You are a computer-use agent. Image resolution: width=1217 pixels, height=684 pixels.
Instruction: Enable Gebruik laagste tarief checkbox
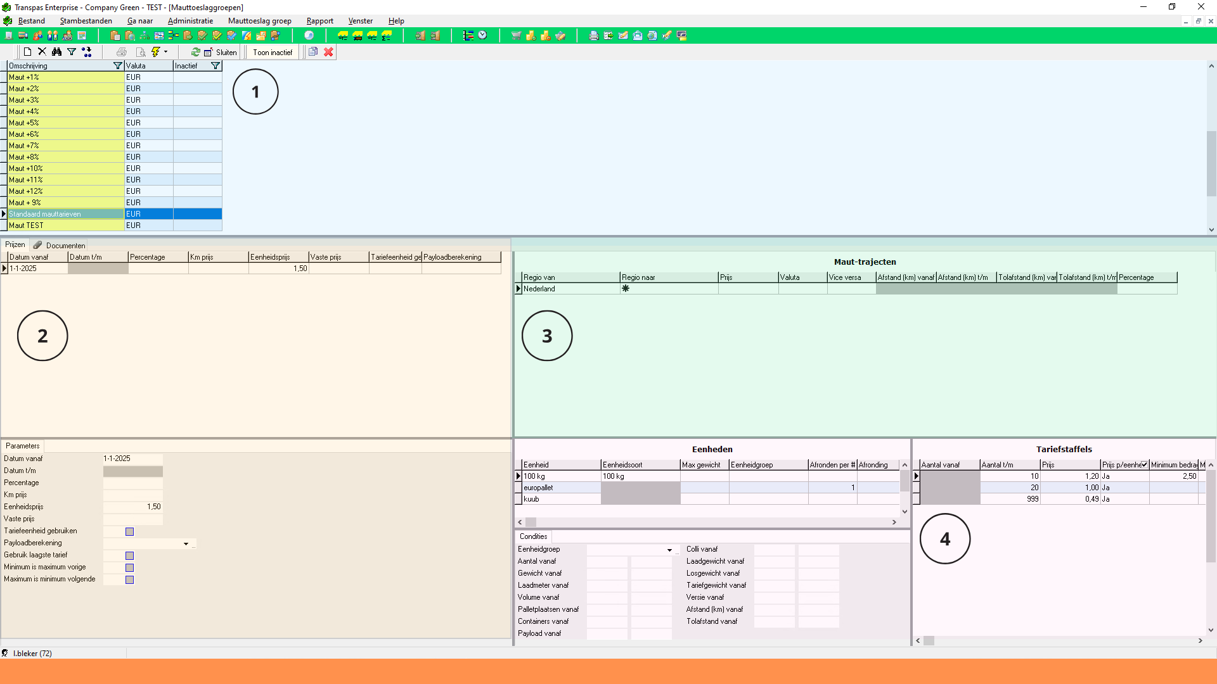pyautogui.click(x=129, y=555)
